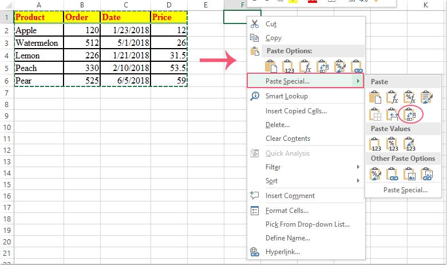The image size is (447, 265).
Task: Open Smart Lookup
Action: pyautogui.click(x=306, y=96)
